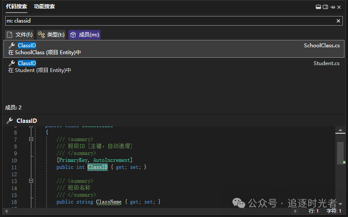This screenshot has height=217, width=348.
Task: Click the 行: 1 line indicator
Action: pos(314,211)
